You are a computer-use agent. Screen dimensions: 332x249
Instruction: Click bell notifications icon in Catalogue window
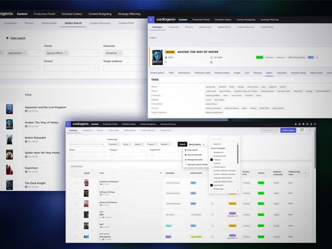[x=295, y=124]
